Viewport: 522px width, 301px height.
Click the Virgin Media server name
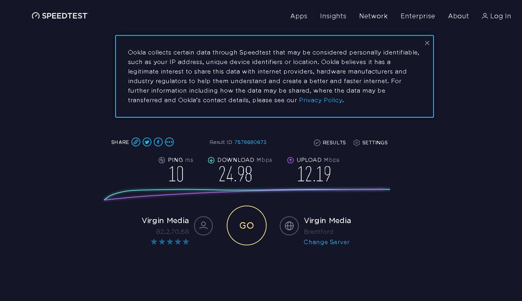(x=328, y=220)
